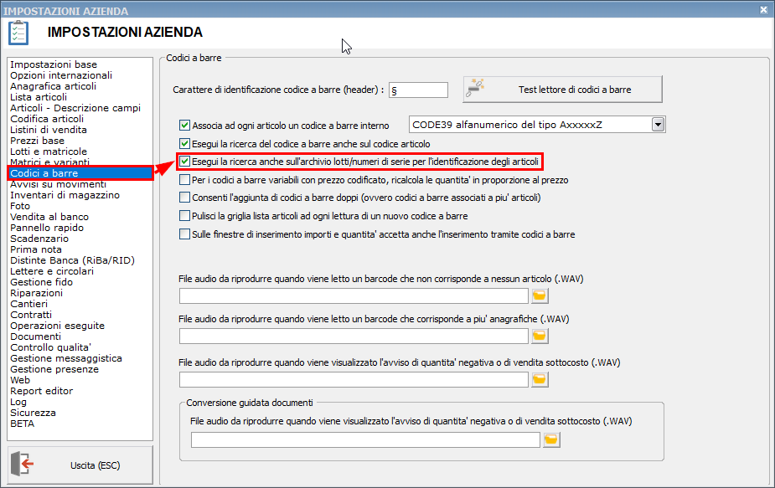Select the highlighted 'Codici a barre' entry

pyautogui.click(x=80, y=173)
